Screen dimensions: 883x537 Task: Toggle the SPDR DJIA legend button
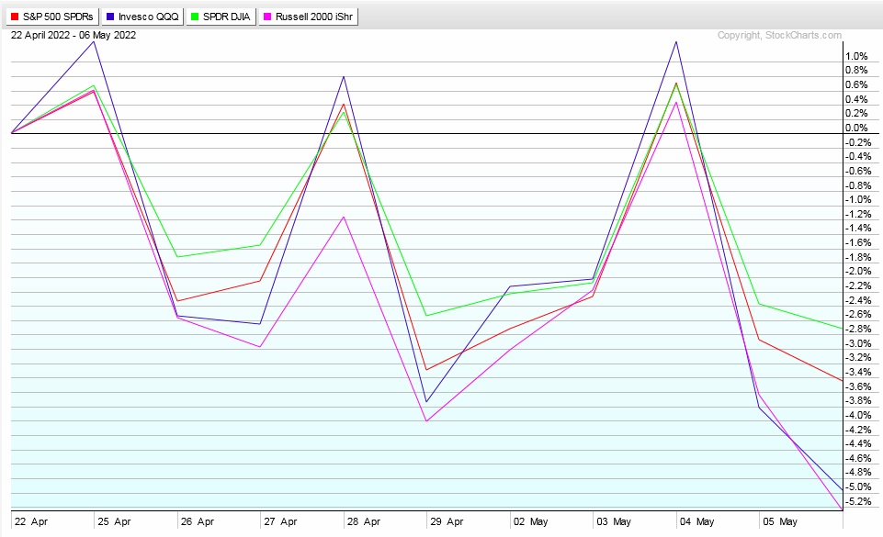pyautogui.click(x=221, y=17)
